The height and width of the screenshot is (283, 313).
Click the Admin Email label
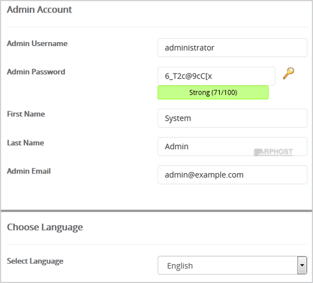(x=29, y=171)
